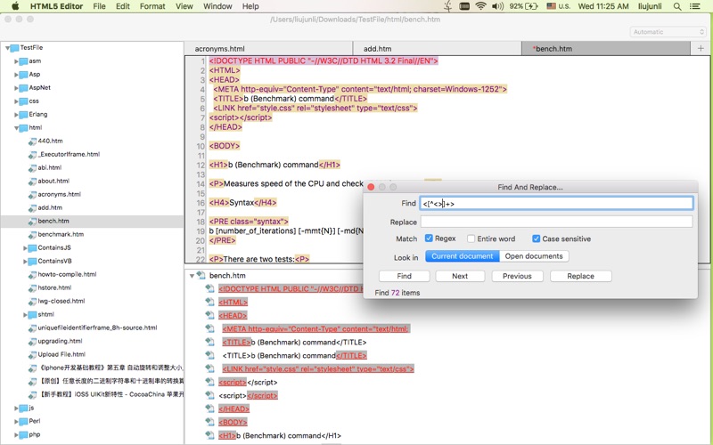713x445 pixels.
Task: Click folder icon of Erlang
Action: tap(23, 115)
